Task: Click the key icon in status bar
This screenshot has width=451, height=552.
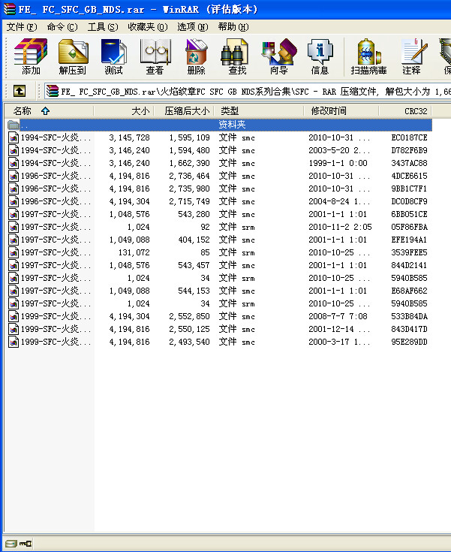Action: (x=26, y=544)
